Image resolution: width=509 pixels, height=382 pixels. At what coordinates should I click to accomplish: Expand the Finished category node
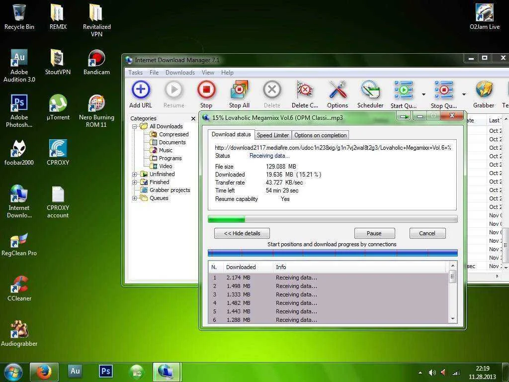point(134,182)
